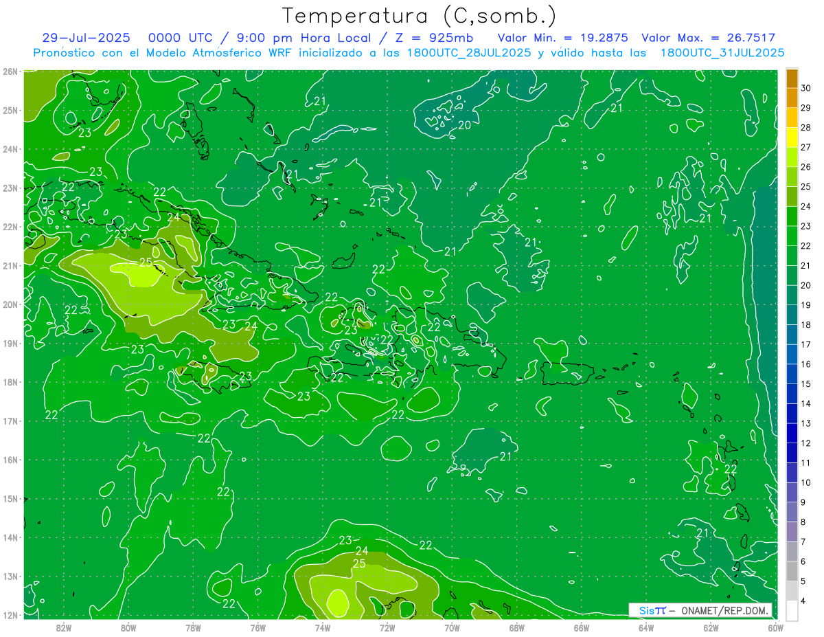The image size is (824, 637).
Task: Click the dark orange colorbar swatch above label 30
Action: (x=792, y=78)
